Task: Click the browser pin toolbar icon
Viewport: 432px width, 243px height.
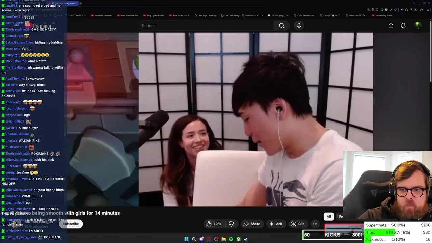Action: [377, 10]
